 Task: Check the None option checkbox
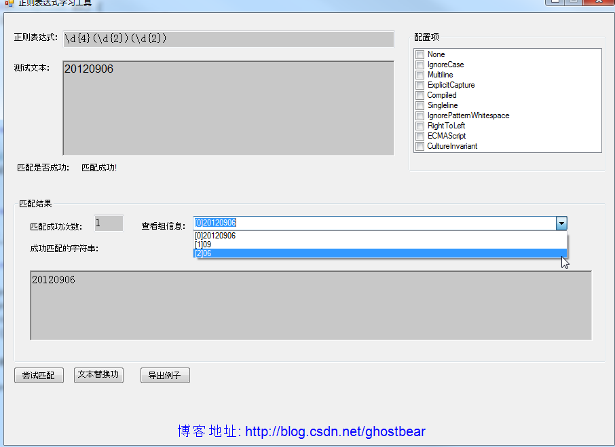click(x=420, y=54)
